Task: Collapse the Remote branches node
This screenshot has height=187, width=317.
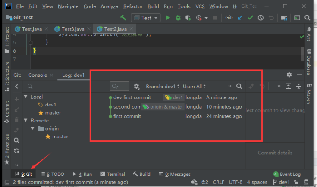Action: click(x=26, y=120)
